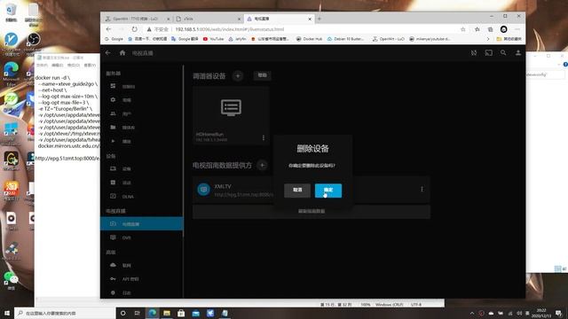Open the HDHomeRun card three-dot menu
The height and width of the screenshot is (319, 568).
(264, 138)
